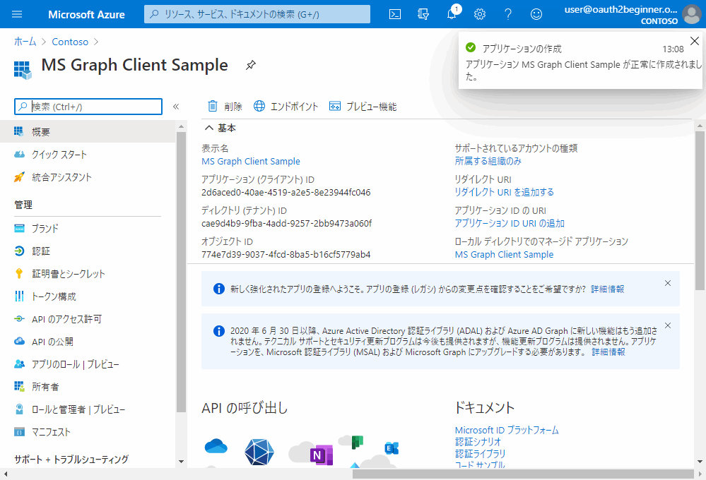Dismiss the ADAL deprecation banner
This screenshot has height=480, width=706.
[x=668, y=325]
